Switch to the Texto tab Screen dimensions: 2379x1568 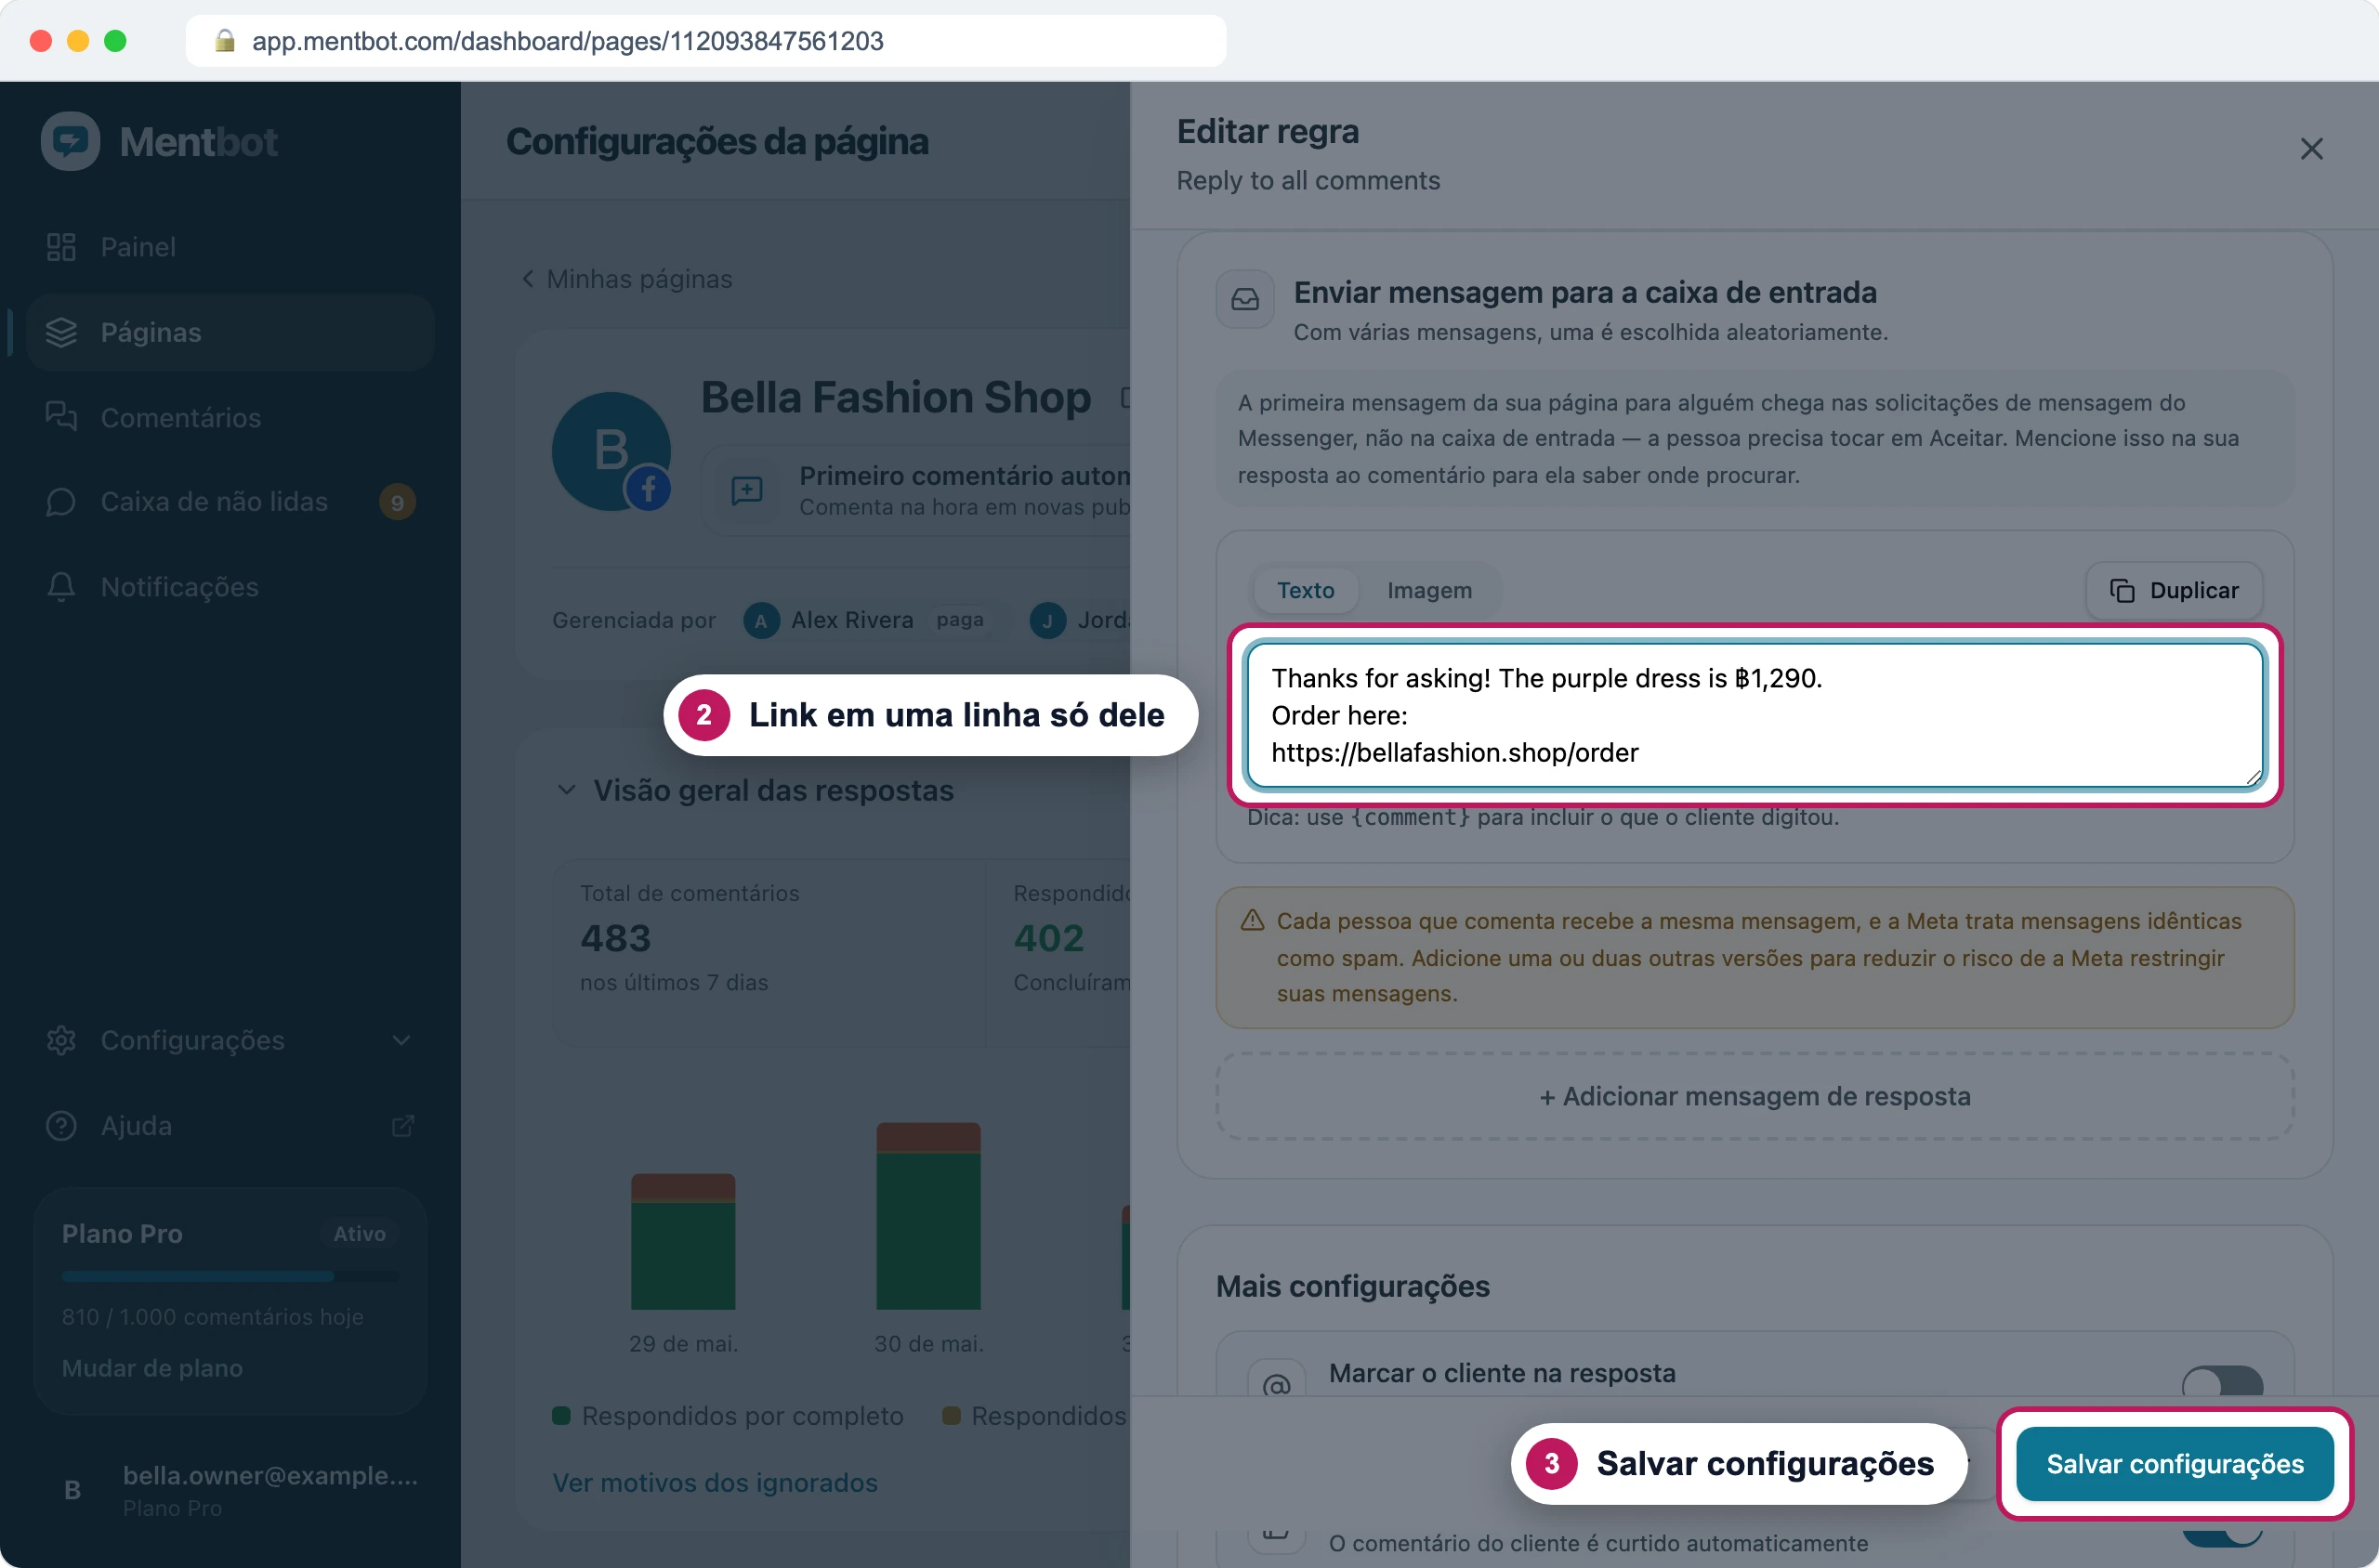(1306, 590)
